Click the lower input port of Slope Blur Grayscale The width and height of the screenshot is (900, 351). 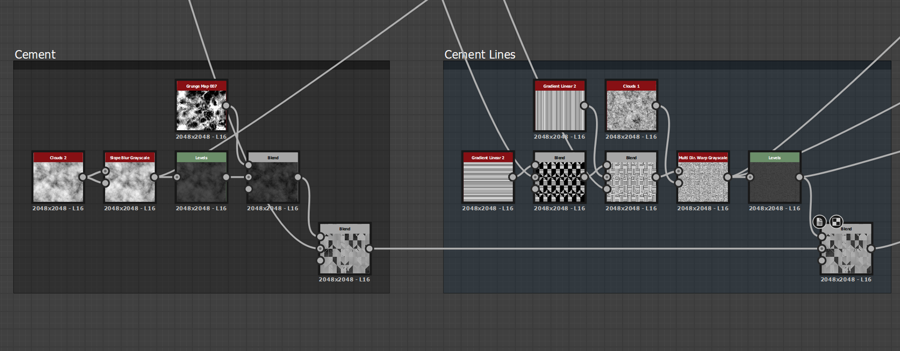pyautogui.click(x=106, y=183)
